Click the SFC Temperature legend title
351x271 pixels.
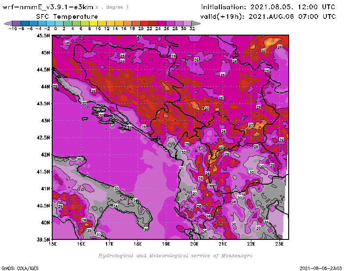[67, 16]
